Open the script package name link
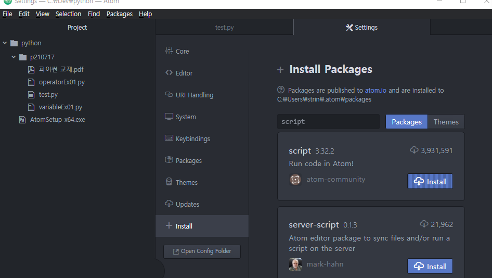The width and height of the screenshot is (492, 278). (x=300, y=151)
